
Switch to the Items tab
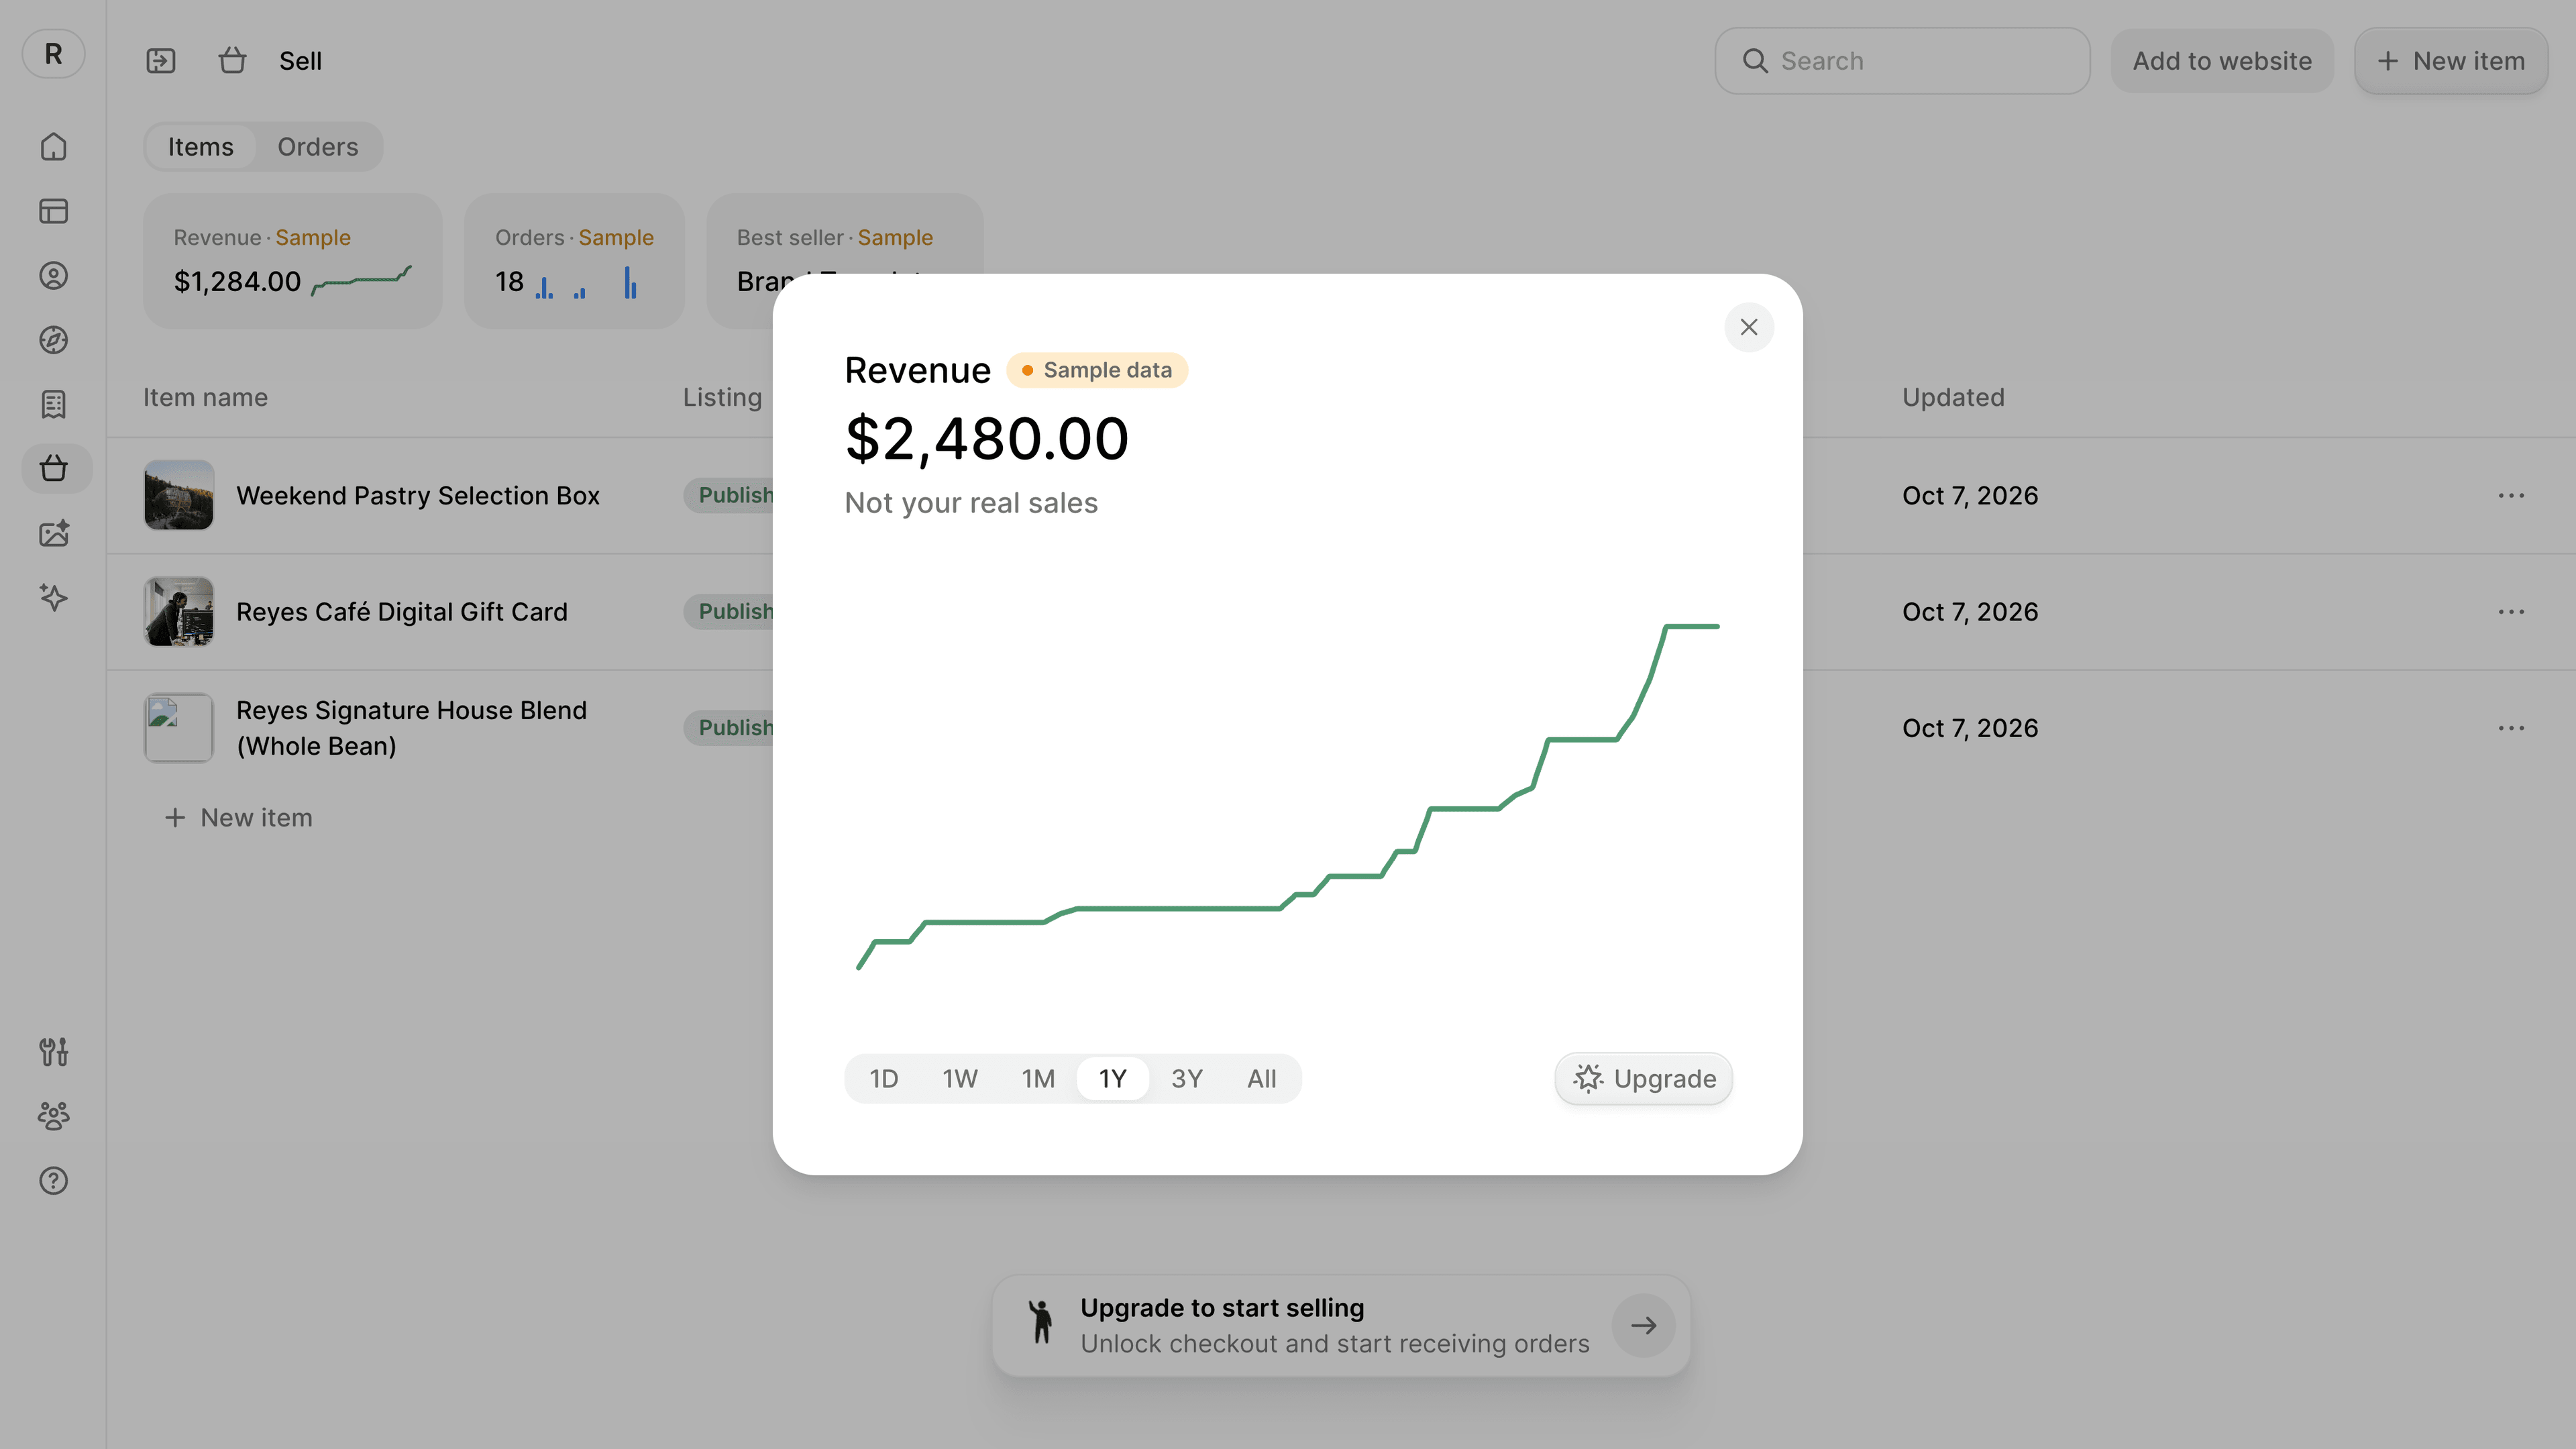(x=200, y=147)
